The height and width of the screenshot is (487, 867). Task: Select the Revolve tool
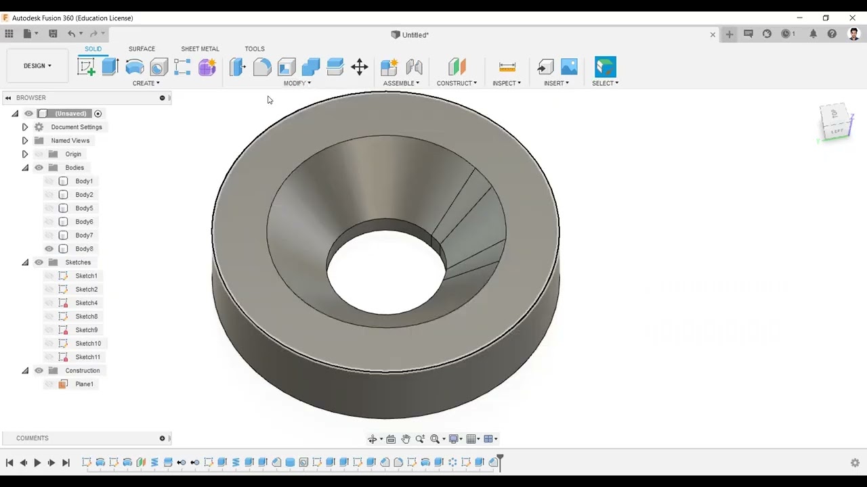[x=135, y=66]
